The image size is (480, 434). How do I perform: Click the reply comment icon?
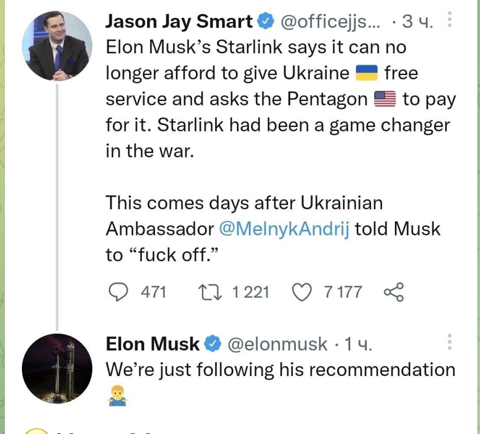(x=121, y=292)
